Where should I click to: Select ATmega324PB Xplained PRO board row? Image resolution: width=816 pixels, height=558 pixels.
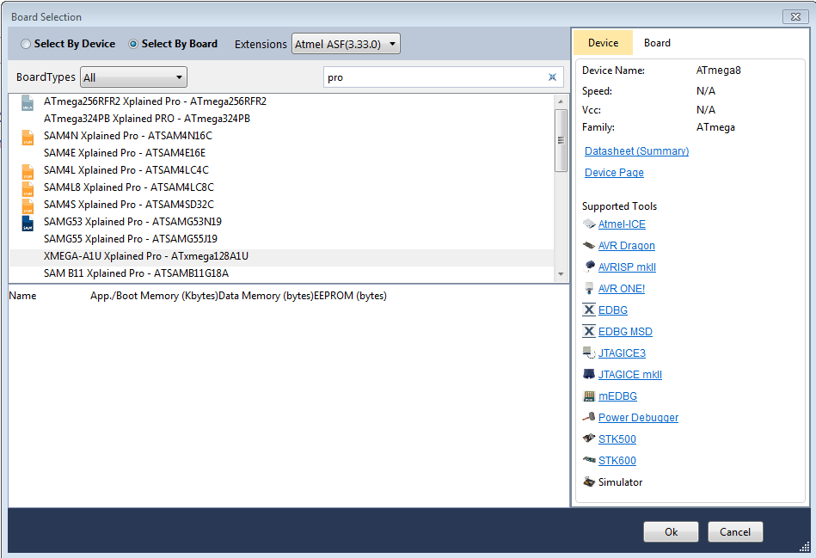pyautogui.click(x=281, y=119)
